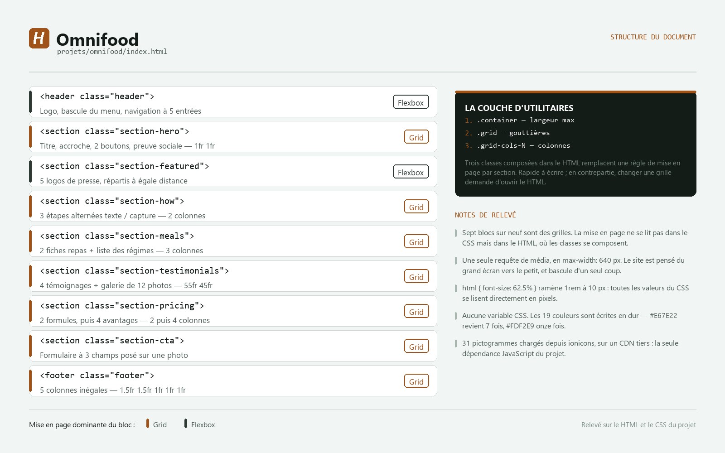The height and width of the screenshot is (453, 725).
Task: Click the Flexbox legend label
Action: tap(203, 425)
